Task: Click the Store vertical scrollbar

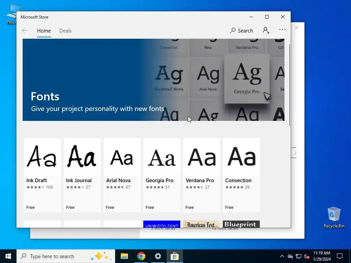Action: (290, 85)
